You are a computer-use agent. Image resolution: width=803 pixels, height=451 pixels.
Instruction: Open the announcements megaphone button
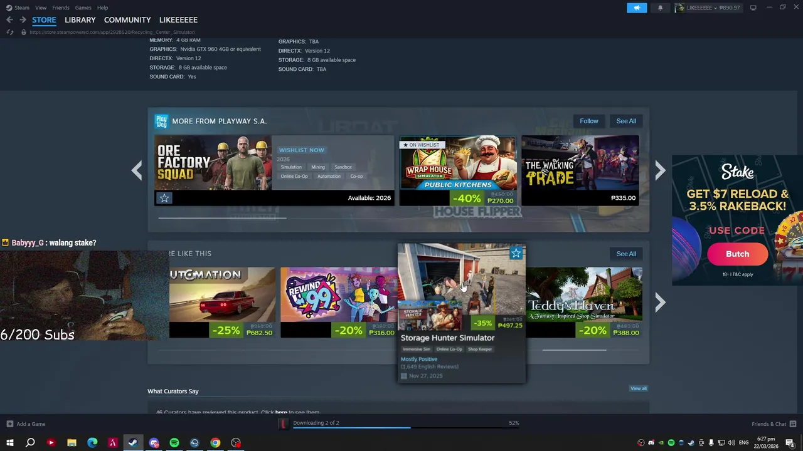(637, 8)
